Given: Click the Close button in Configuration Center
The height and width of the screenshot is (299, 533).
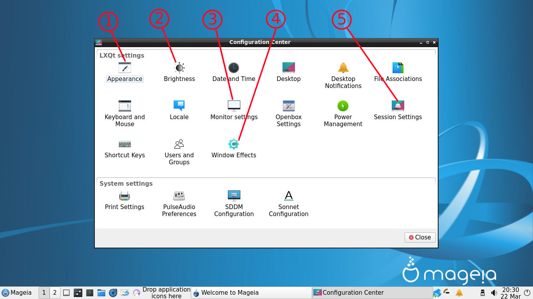Looking at the screenshot, I should (x=420, y=237).
